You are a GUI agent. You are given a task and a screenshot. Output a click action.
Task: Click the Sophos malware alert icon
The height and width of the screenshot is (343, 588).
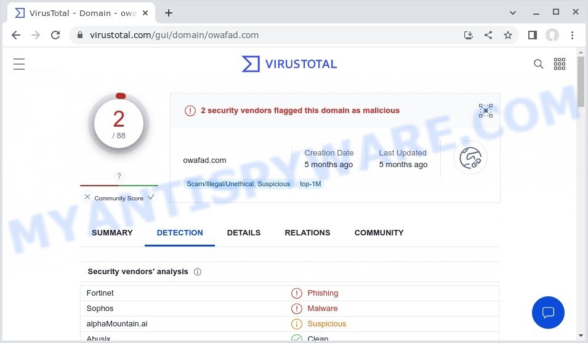coord(297,309)
